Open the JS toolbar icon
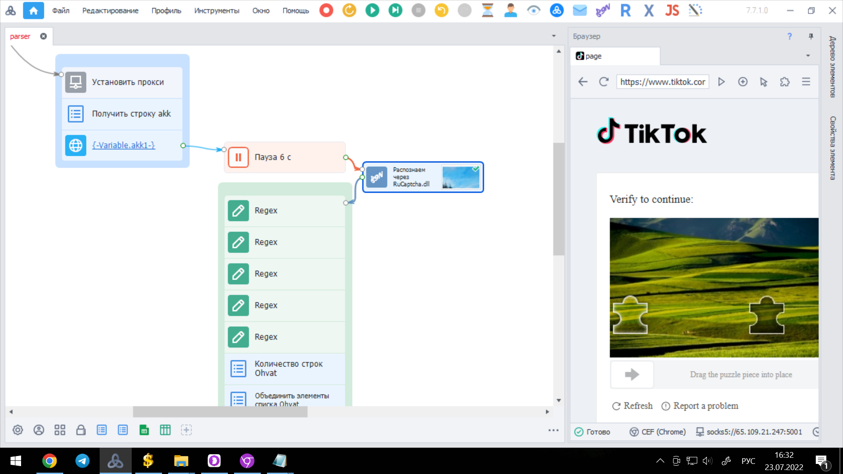This screenshot has width=843, height=474. [x=672, y=10]
